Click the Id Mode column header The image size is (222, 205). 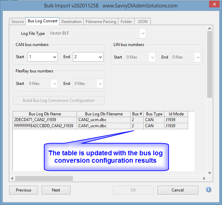click(x=176, y=114)
